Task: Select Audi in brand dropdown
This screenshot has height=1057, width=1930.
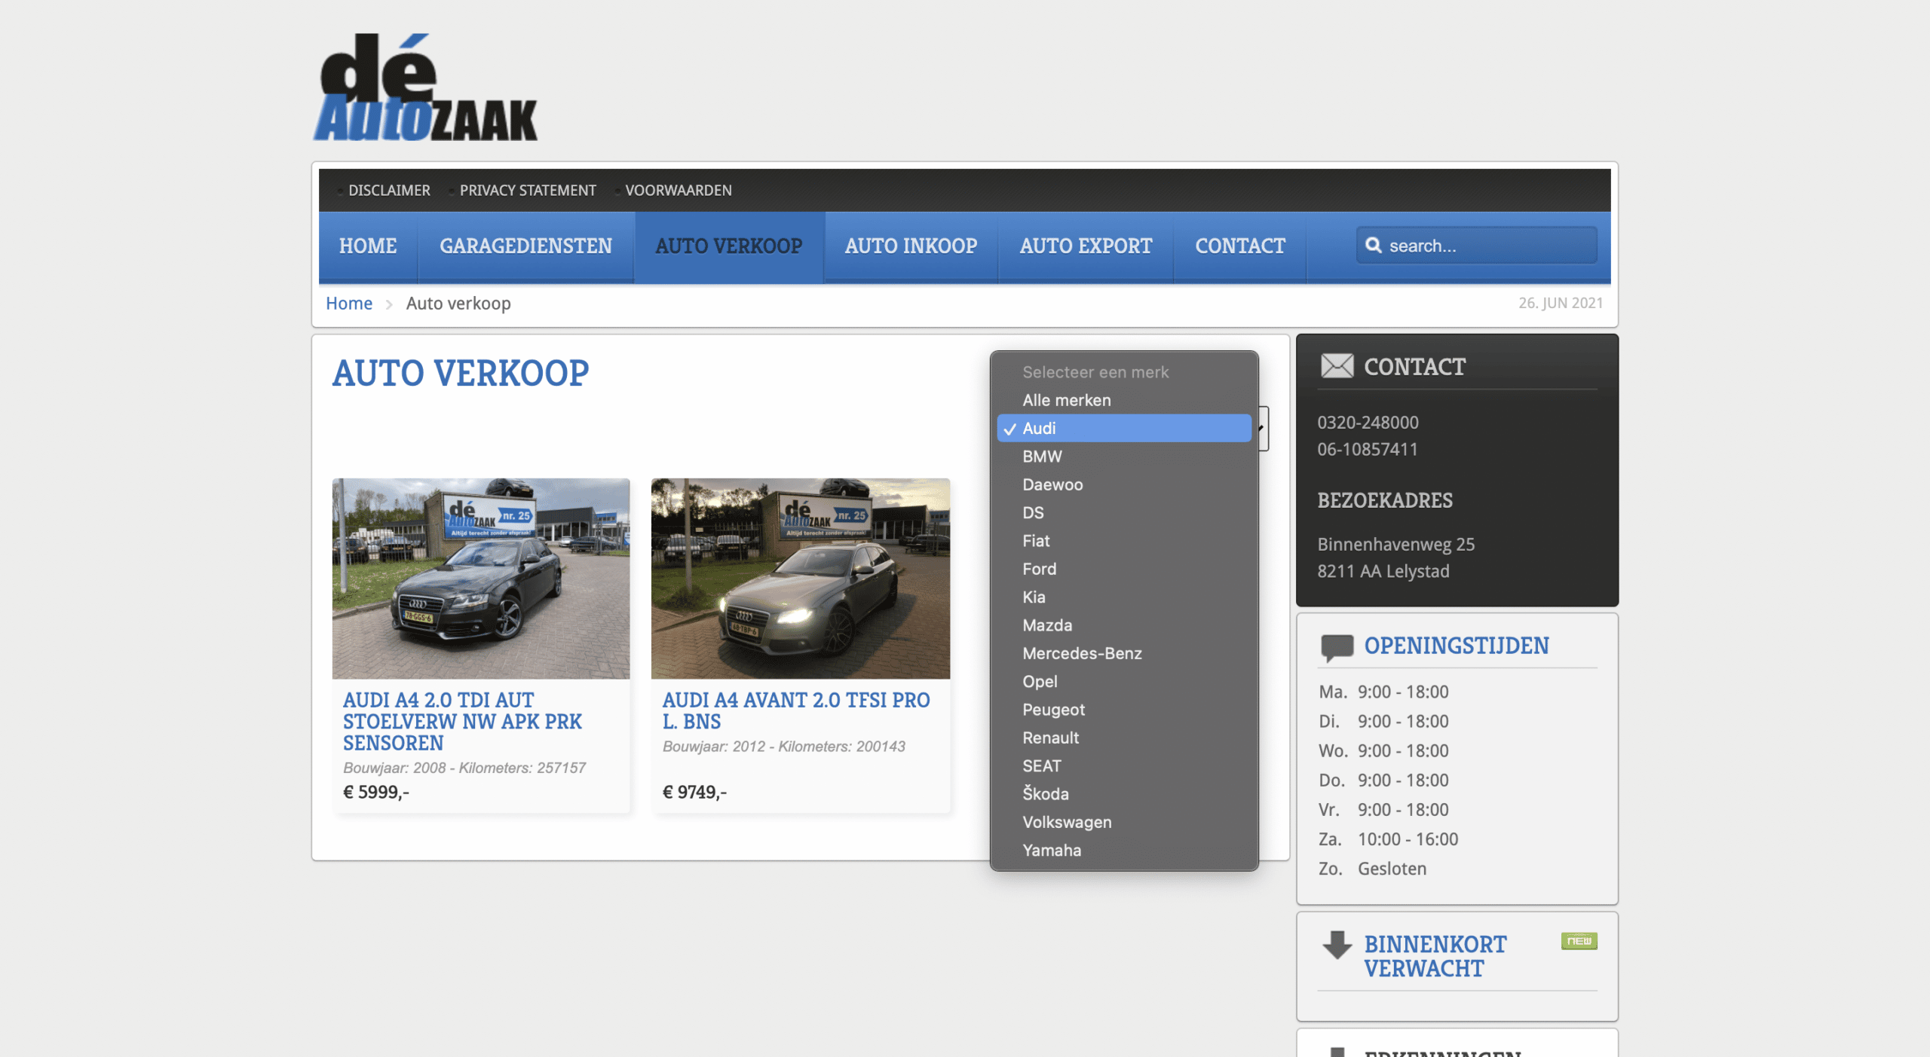Action: pyautogui.click(x=1124, y=428)
